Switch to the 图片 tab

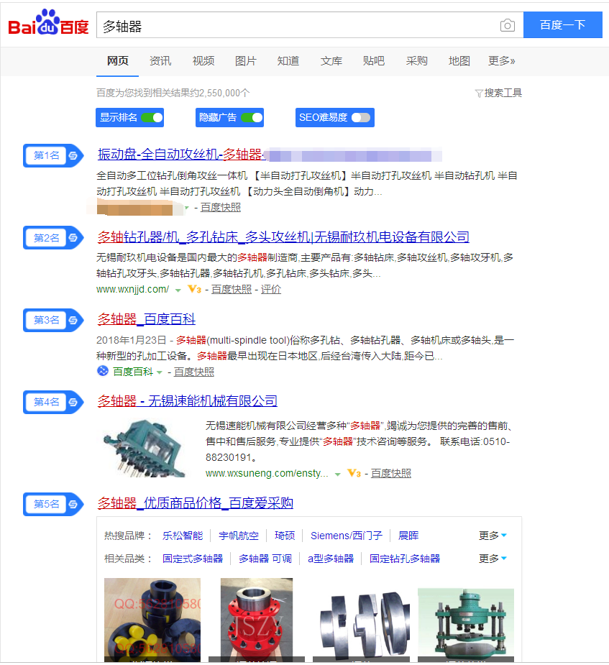[246, 61]
